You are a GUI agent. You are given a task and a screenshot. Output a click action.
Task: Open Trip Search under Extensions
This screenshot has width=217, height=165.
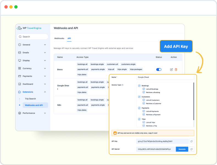(x=30, y=99)
